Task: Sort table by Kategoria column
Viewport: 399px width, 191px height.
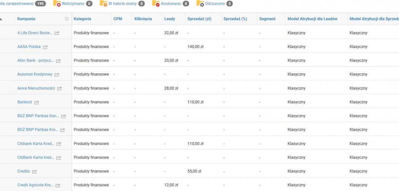Action: 82,19
